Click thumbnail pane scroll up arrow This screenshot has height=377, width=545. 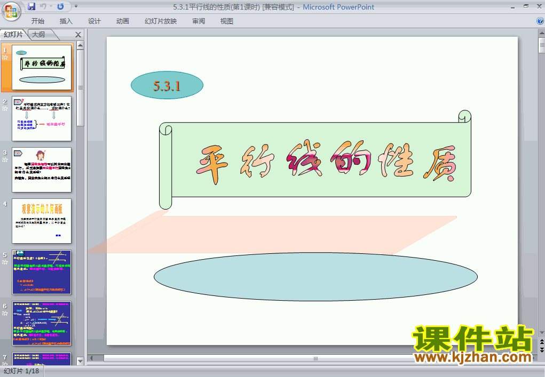[x=80, y=45]
